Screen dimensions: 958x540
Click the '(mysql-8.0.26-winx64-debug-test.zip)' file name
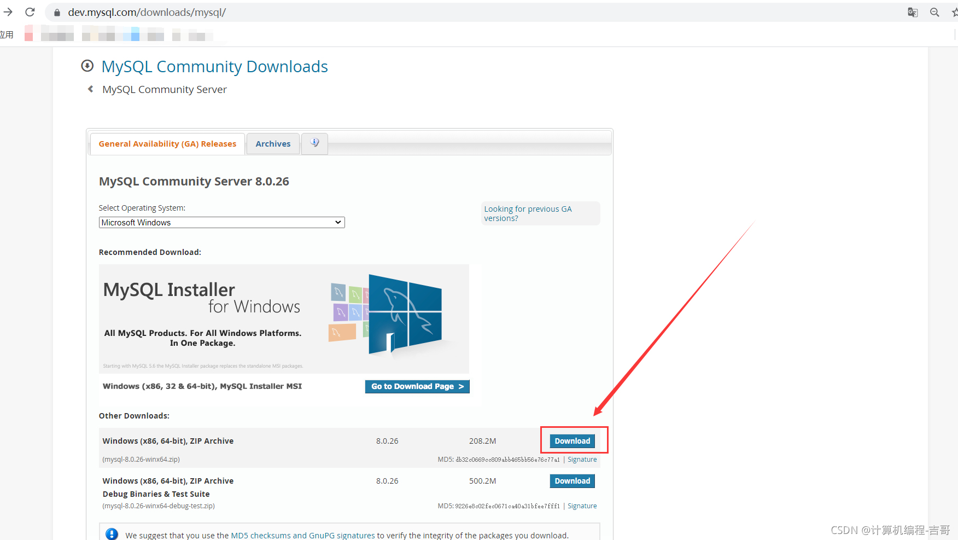click(159, 506)
